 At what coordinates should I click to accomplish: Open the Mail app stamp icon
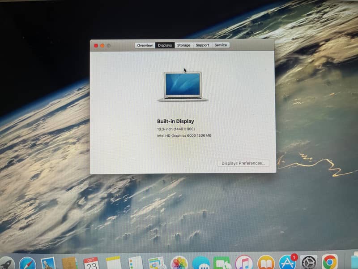pos(48,264)
